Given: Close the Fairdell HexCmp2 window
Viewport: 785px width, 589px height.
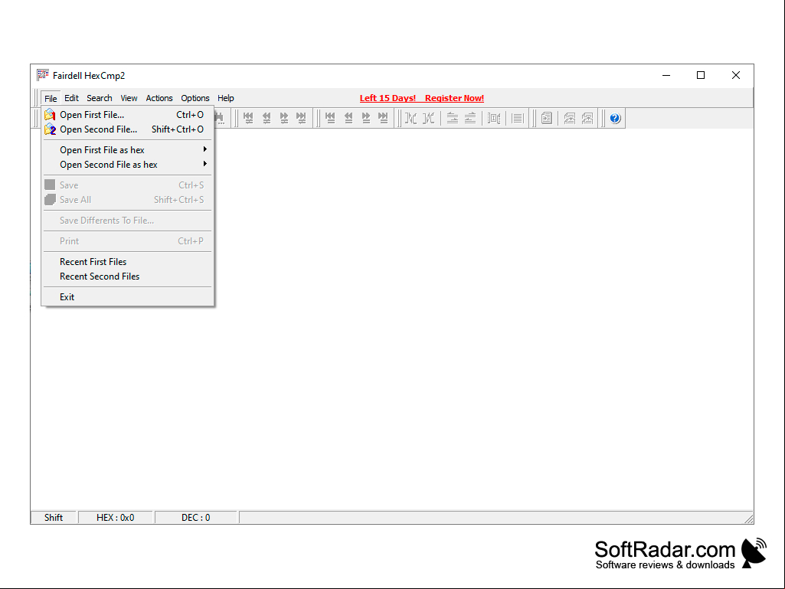Looking at the screenshot, I should [736, 75].
